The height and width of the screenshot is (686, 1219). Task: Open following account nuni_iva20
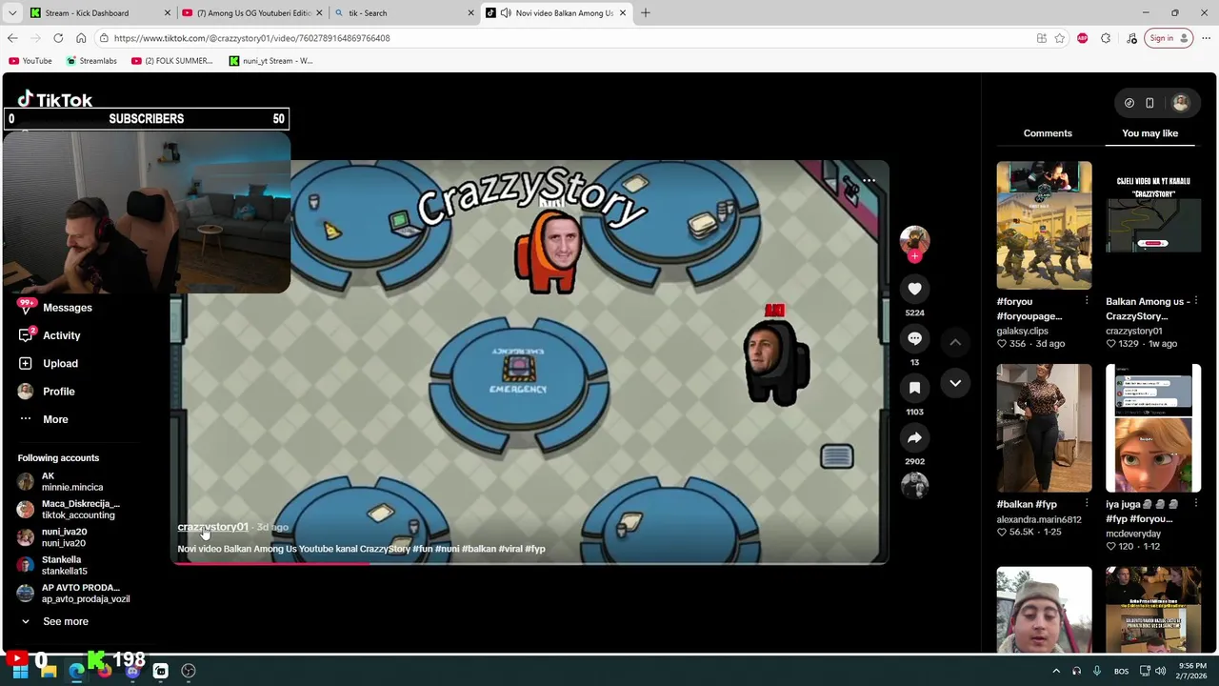coord(52,537)
